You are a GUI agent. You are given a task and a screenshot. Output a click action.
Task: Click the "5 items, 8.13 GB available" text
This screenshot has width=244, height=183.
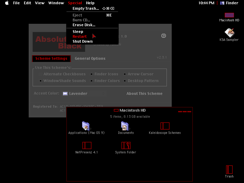[130, 117]
